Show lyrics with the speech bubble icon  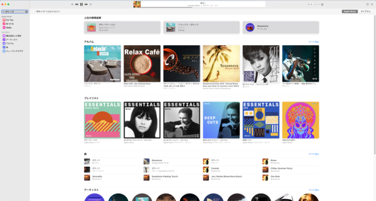367,4
